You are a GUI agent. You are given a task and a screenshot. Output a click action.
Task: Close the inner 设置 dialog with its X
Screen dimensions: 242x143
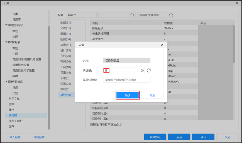(162, 45)
